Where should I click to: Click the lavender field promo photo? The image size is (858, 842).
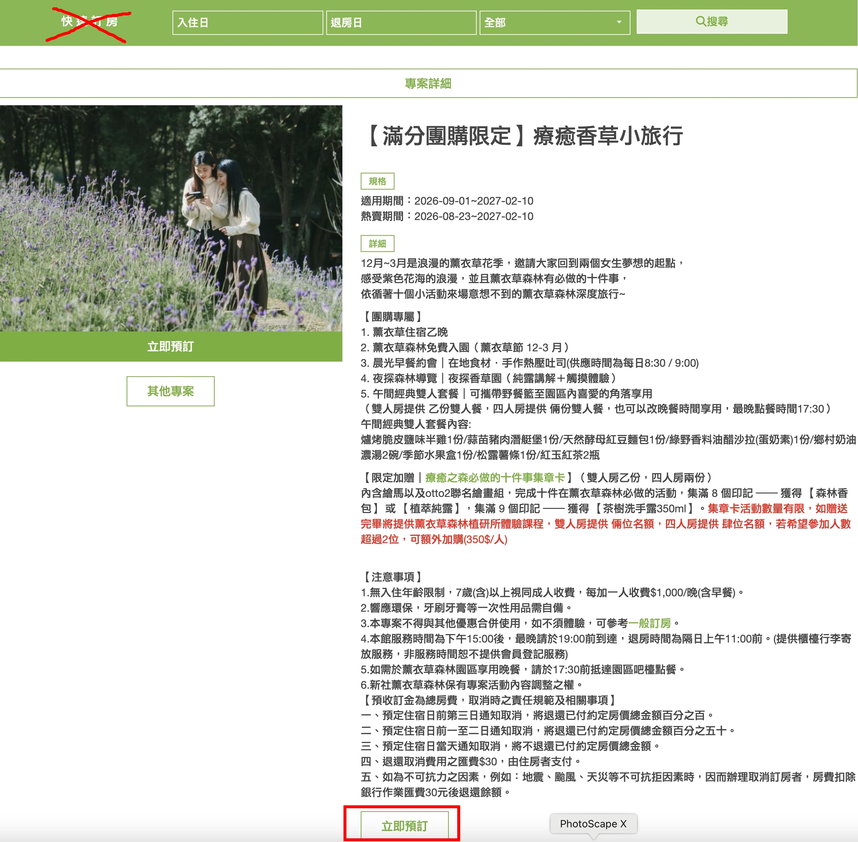coord(171,218)
